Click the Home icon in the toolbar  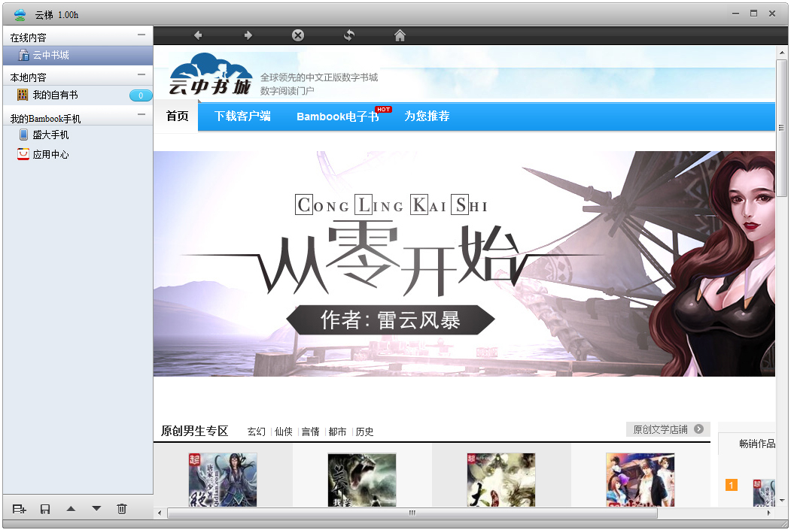click(399, 35)
